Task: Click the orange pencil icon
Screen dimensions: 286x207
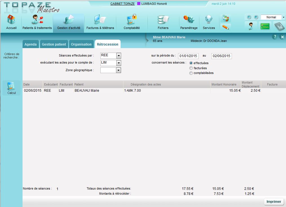Action: (225, 27)
